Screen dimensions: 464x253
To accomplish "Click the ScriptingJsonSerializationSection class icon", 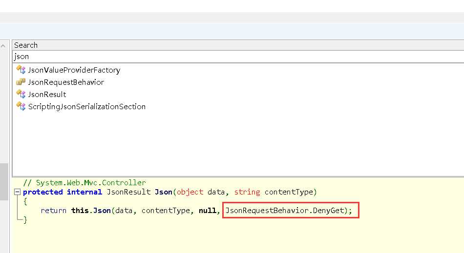I will tap(21, 106).
